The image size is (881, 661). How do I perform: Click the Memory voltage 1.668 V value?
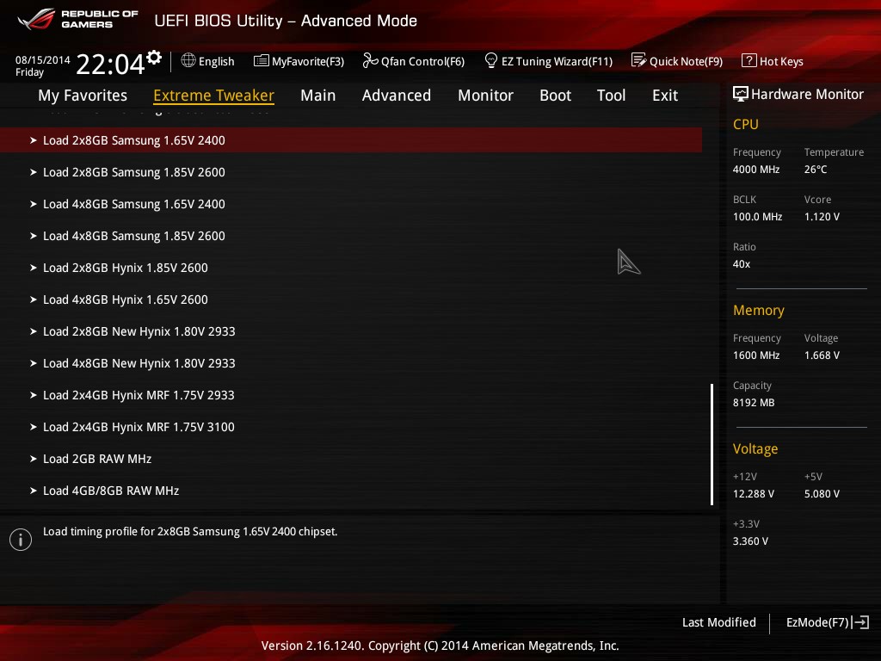click(x=822, y=355)
